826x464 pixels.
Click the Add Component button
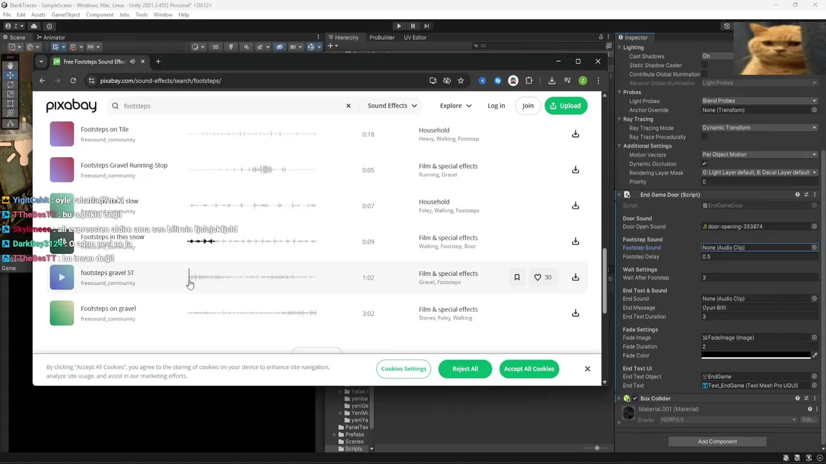point(717,441)
